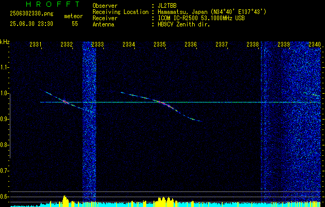Click time marker 2337

(222, 44)
